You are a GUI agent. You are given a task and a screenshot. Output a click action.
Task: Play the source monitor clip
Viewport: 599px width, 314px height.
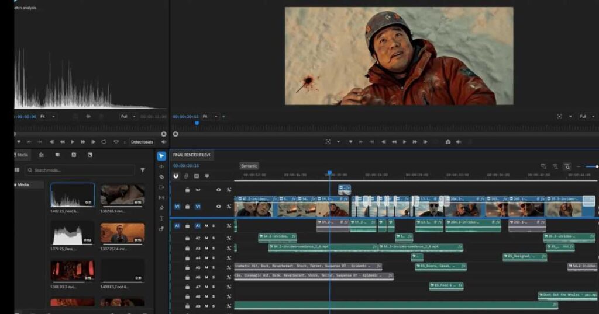coord(73,142)
